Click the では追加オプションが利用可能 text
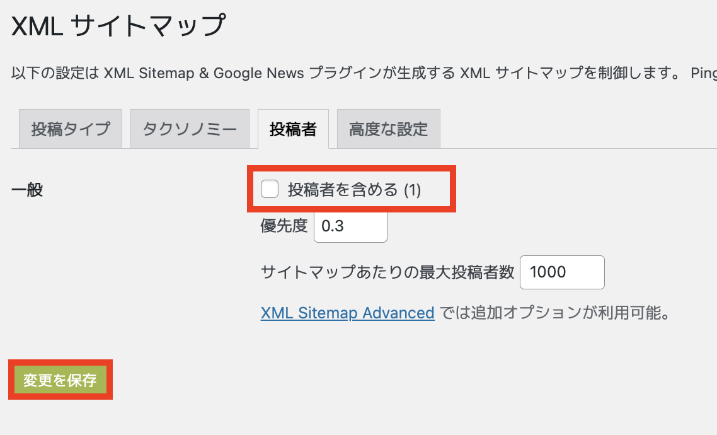The width and height of the screenshot is (717, 435). pos(554,313)
